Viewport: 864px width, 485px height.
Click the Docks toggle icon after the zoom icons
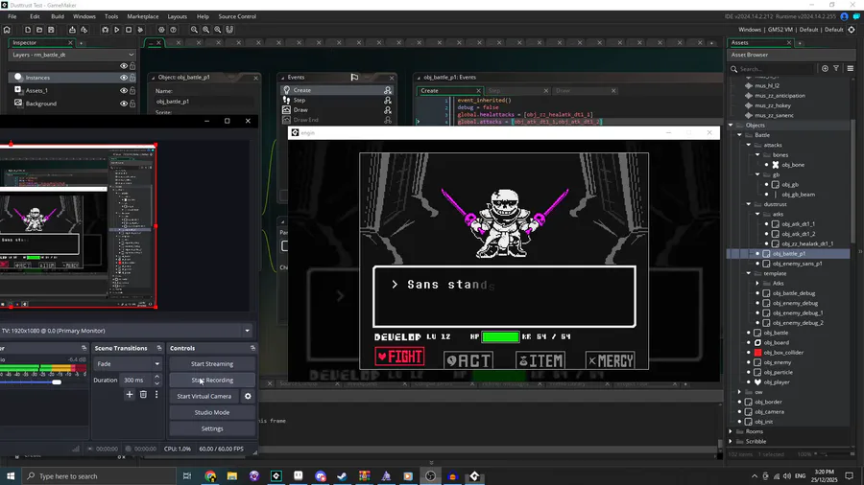pyautogui.click(x=229, y=30)
